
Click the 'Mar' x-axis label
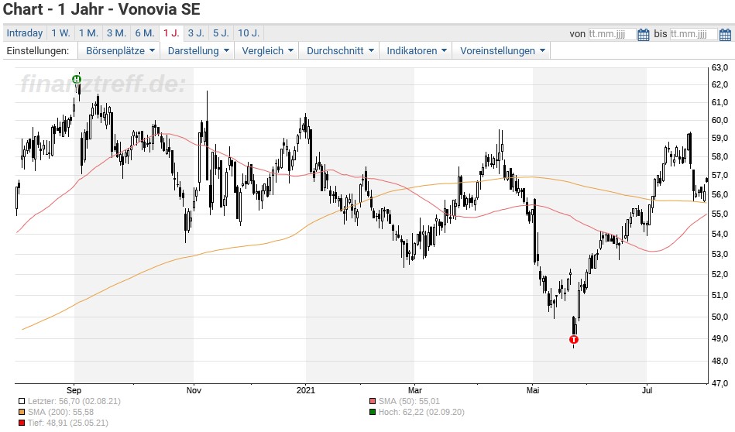[x=415, y=390]
